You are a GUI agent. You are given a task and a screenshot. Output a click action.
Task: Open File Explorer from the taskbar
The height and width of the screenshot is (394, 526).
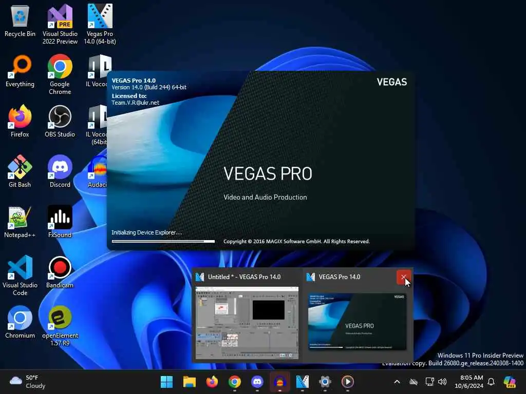[x=189, y=382]
